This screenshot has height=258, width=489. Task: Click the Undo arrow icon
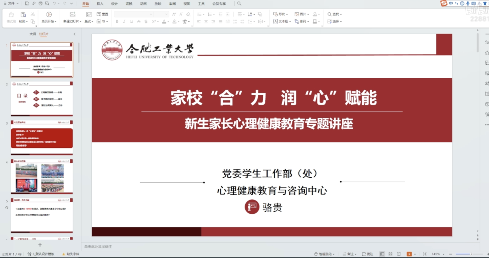(x=55, y=3)
